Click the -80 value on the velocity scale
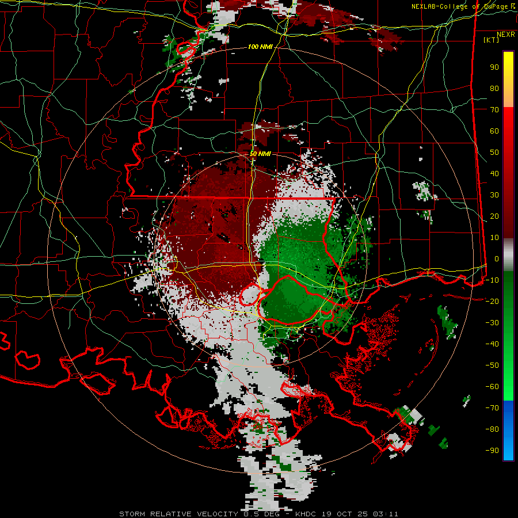This screenshot has height=518, width=518. (x=492, y=429)
